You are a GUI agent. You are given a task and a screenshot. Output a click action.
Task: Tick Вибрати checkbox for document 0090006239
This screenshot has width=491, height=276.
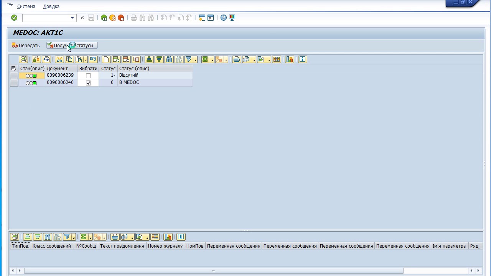coord(88,76)
